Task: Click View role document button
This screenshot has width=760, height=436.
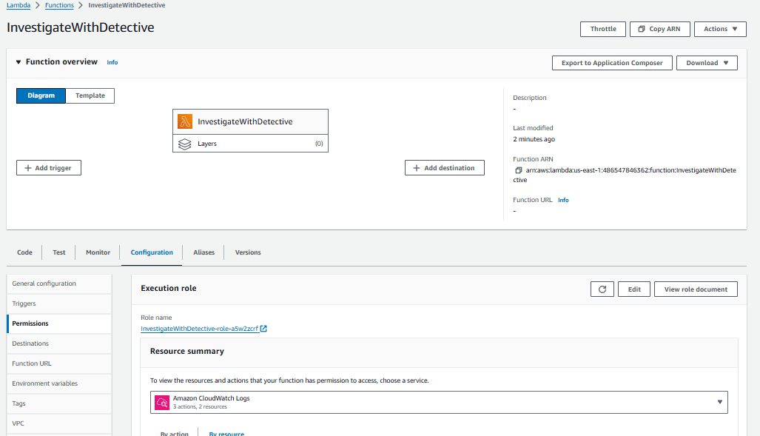Action: [696, 289]
